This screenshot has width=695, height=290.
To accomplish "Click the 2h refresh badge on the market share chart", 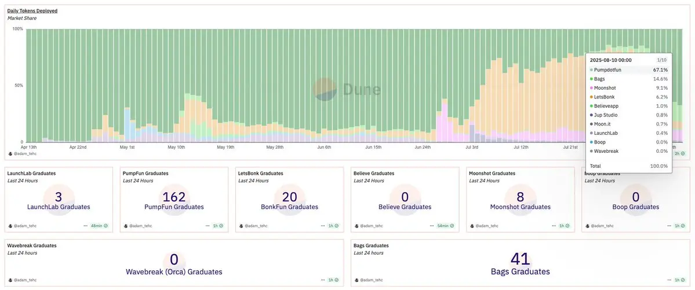I will pos(679,153).
